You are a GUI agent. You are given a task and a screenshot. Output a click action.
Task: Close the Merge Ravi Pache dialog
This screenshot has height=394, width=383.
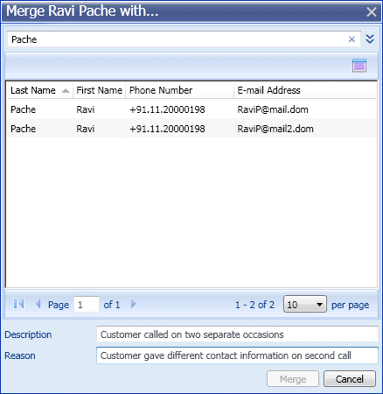[372, 12]
